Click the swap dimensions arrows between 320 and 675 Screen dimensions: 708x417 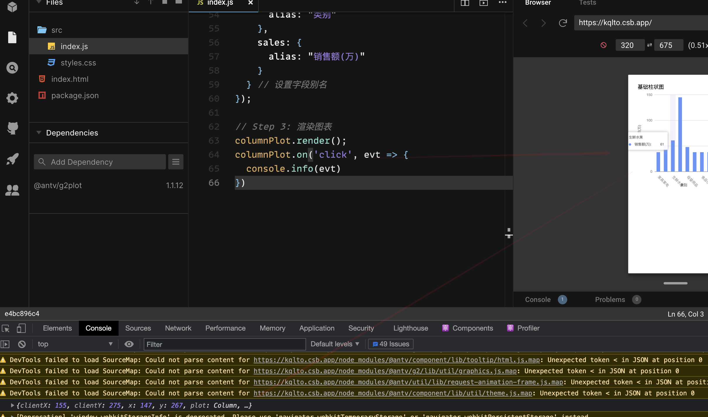(649, 45)
